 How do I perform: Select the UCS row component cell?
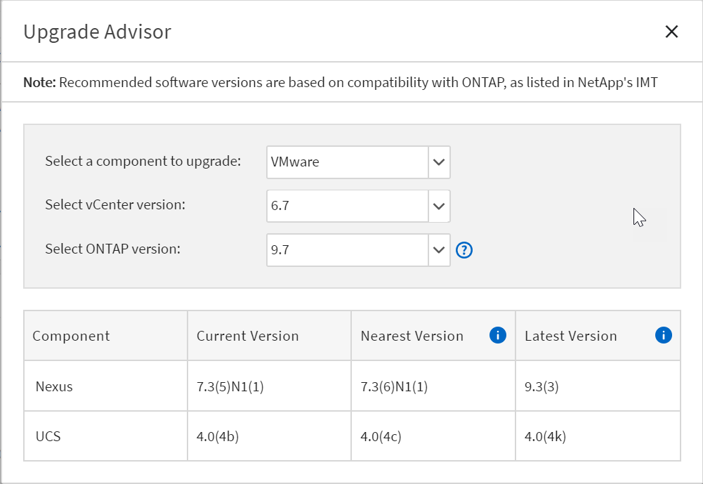click(48, 436)
